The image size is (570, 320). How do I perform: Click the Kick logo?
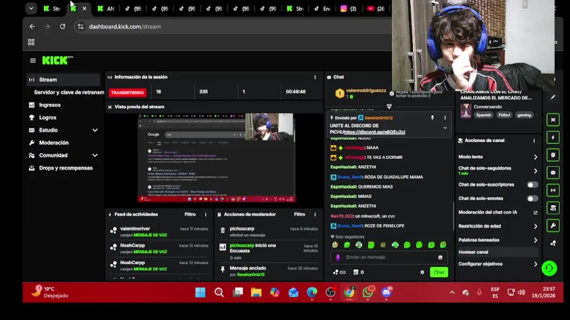[x=57, y=60]
